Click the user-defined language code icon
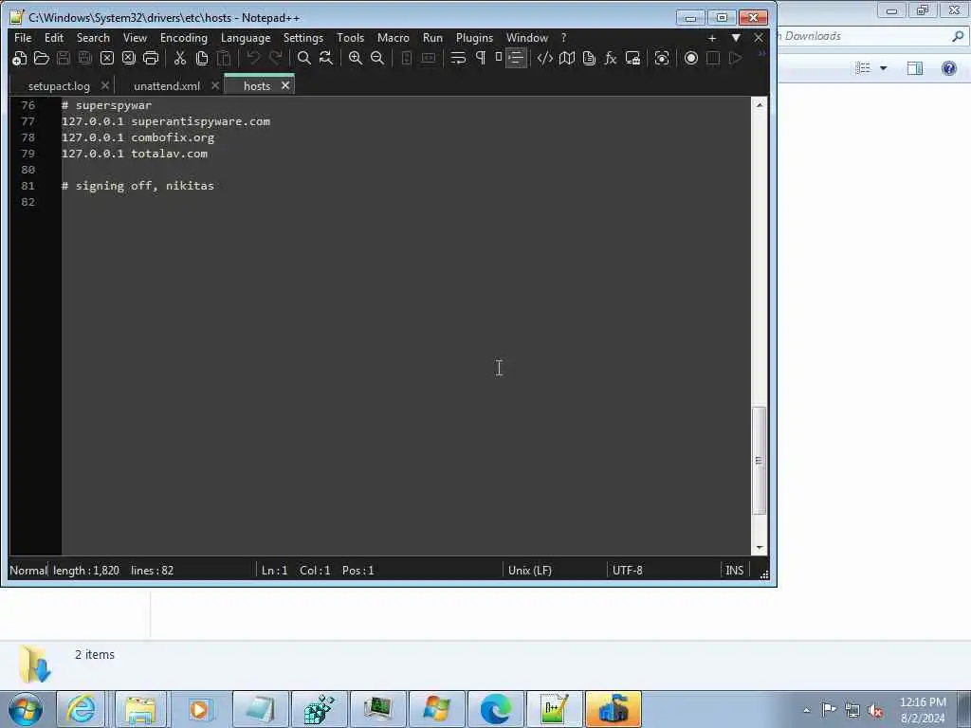Screen dimensions: 971x728 point(545,58)
